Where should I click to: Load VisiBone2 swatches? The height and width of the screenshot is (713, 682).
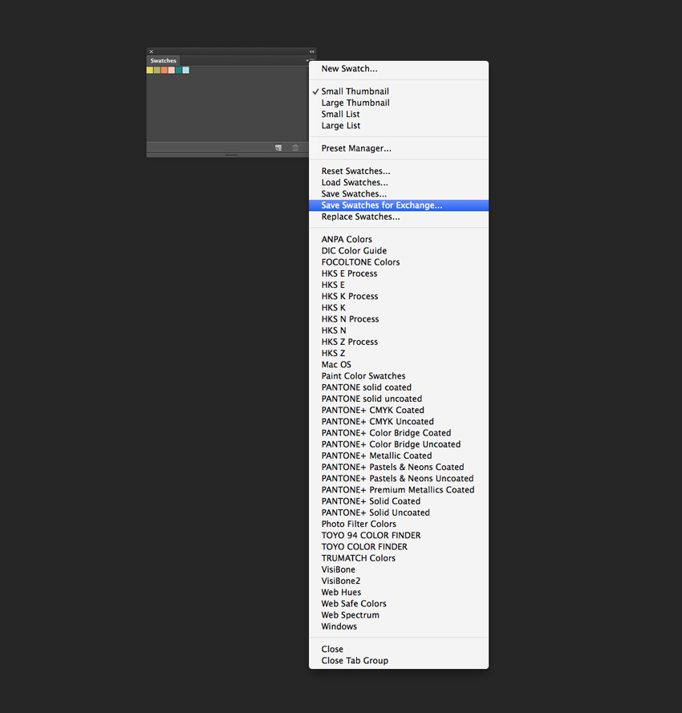[399, 580]
